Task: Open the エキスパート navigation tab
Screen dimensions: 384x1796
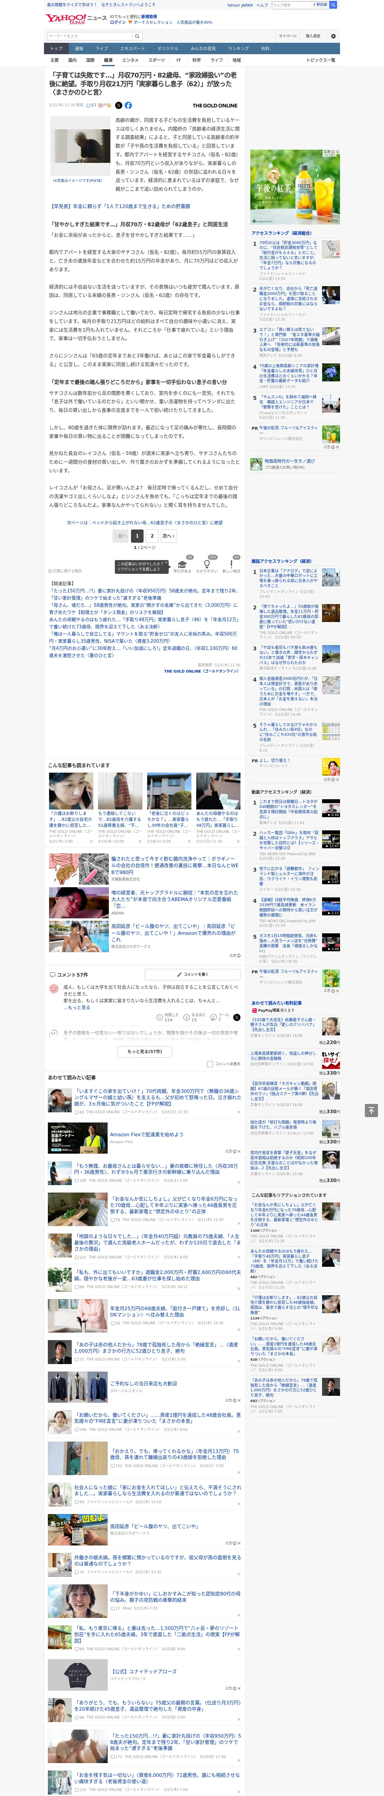Action: point(132,49)
